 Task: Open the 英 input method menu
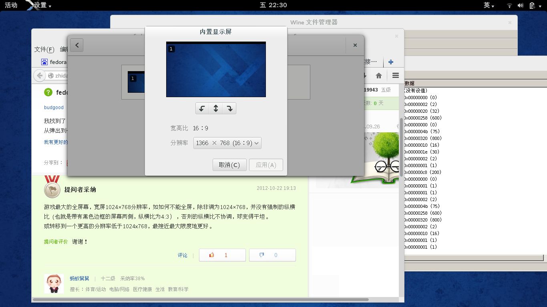click(489, 5)
